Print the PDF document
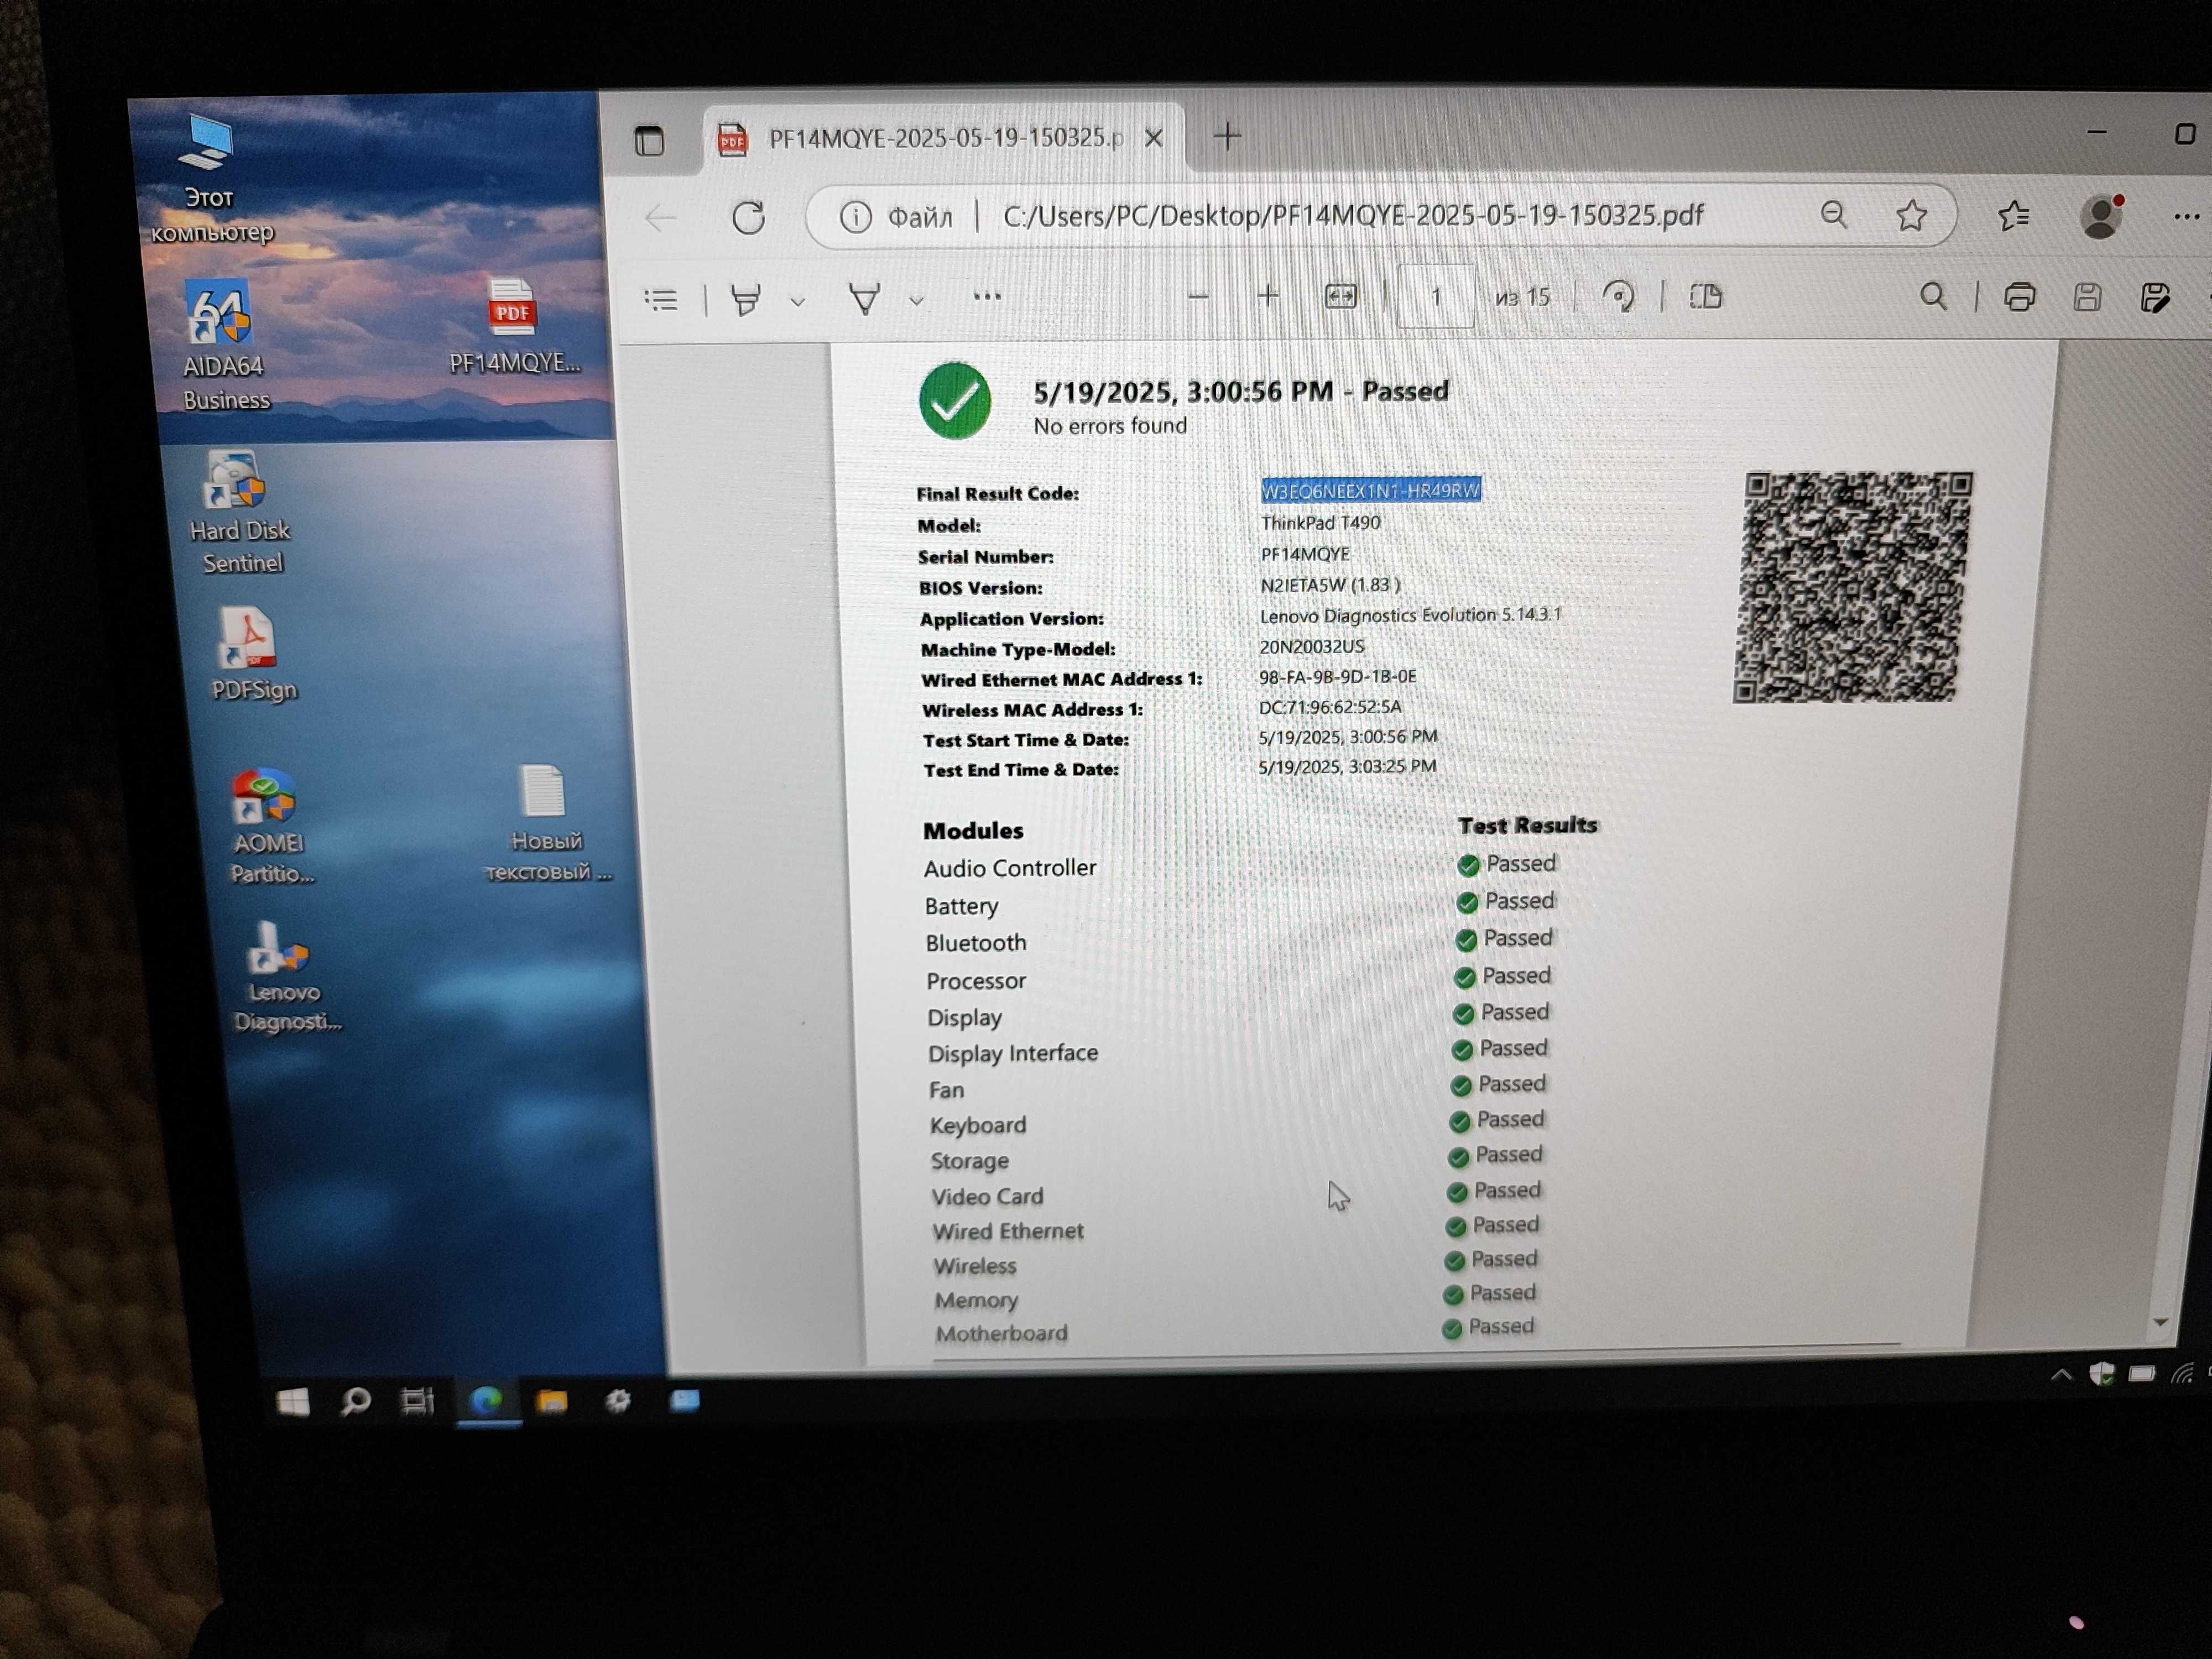This screenshot has height=1659, width=2212. (x=2019, y=297)
